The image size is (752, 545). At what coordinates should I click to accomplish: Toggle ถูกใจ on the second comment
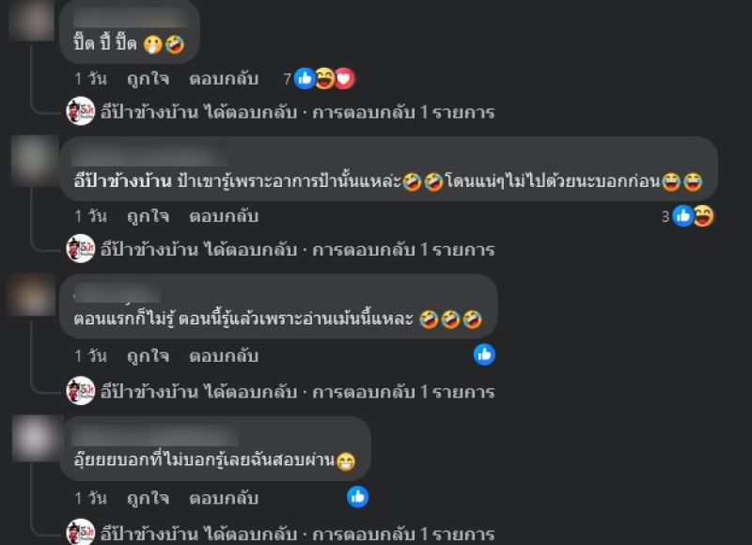(148, 216)
